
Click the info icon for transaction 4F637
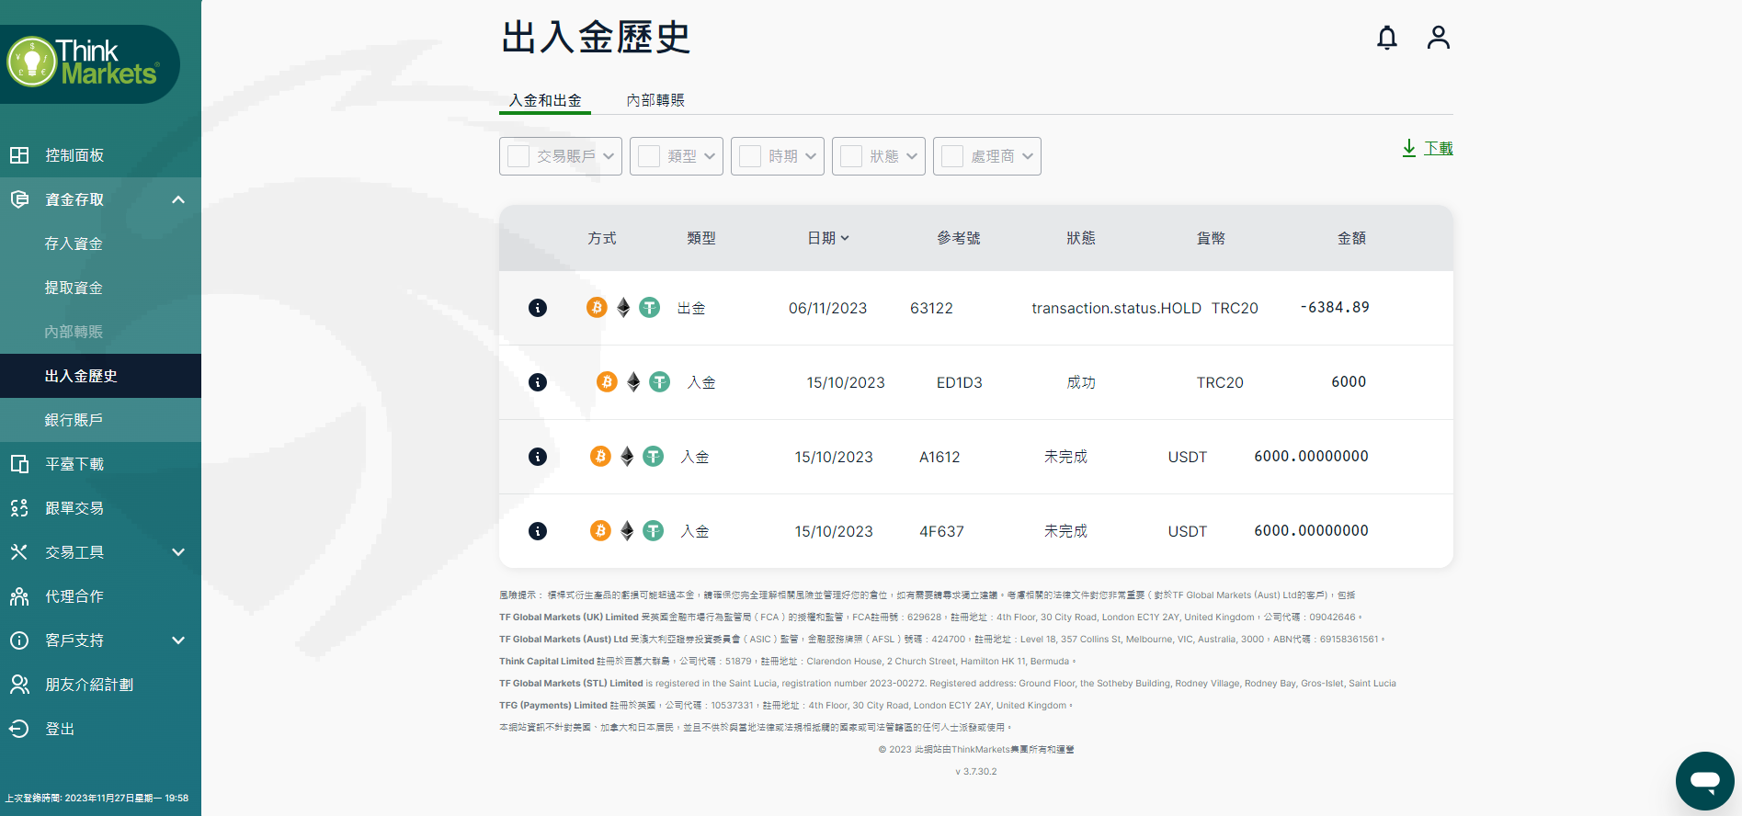(538, 531)
